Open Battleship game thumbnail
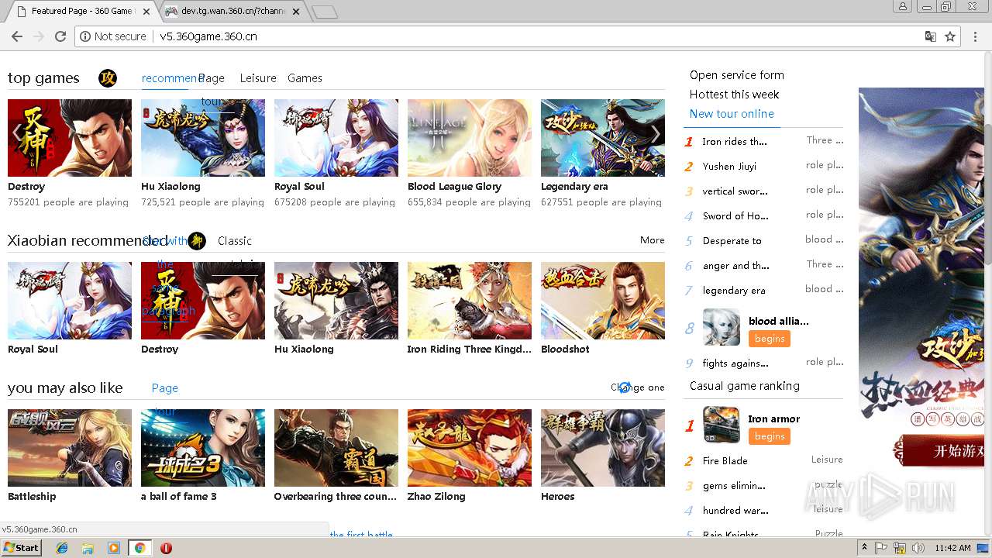 point(70,448)
